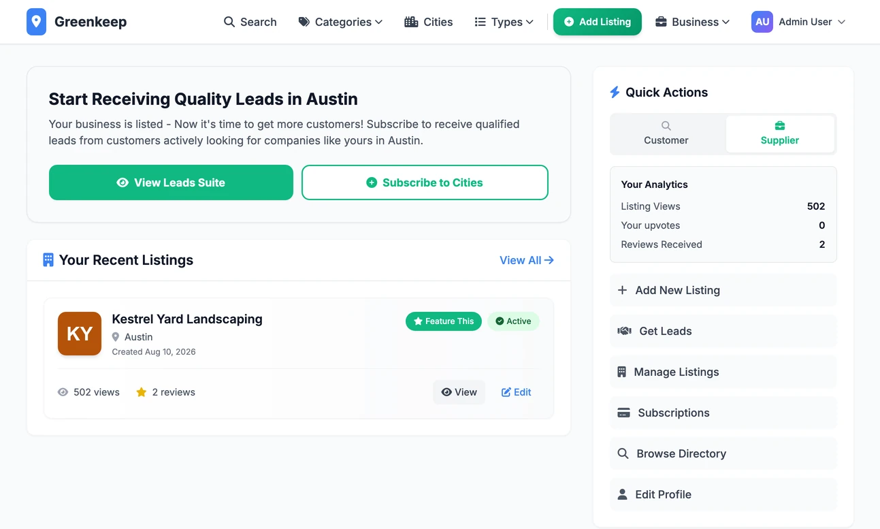
Task: Click the lightning bolt Quick Actions icon
Action: click(615, 92)
